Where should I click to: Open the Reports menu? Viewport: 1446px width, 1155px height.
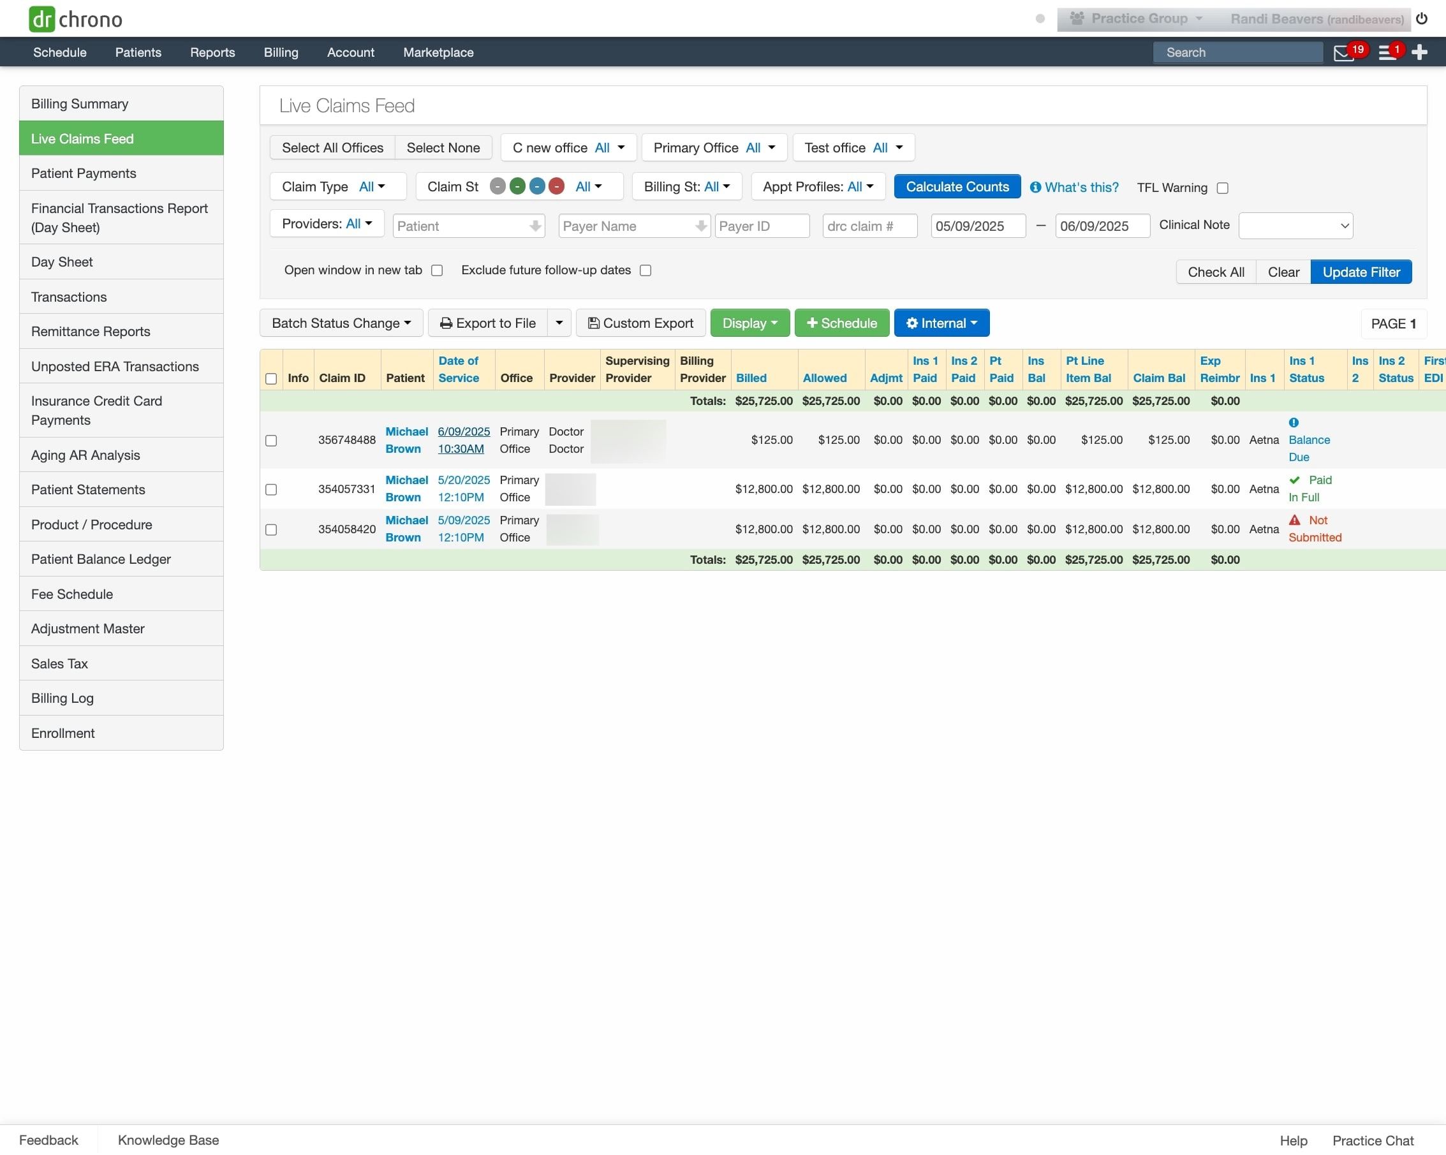(212, 52)
